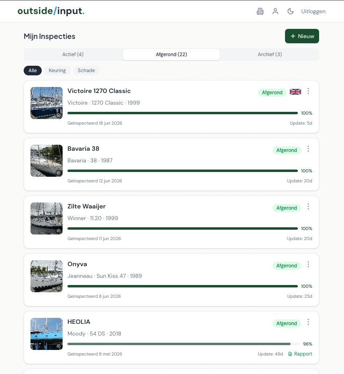Filter inspections by Schade
Image resolution: width=344 pixels, height=374 pixels.
[x=86, y=71]
